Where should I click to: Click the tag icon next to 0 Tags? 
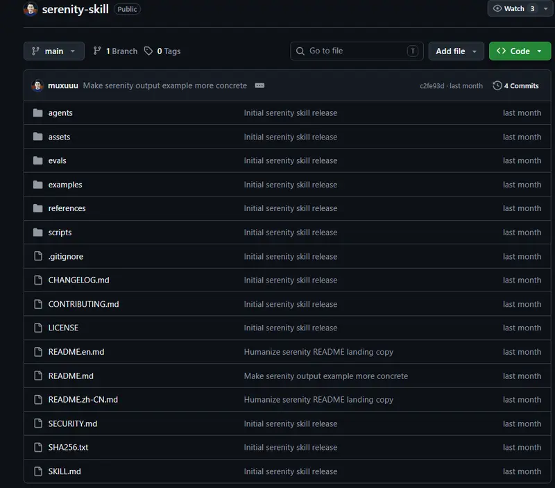[x=148, y=51]
